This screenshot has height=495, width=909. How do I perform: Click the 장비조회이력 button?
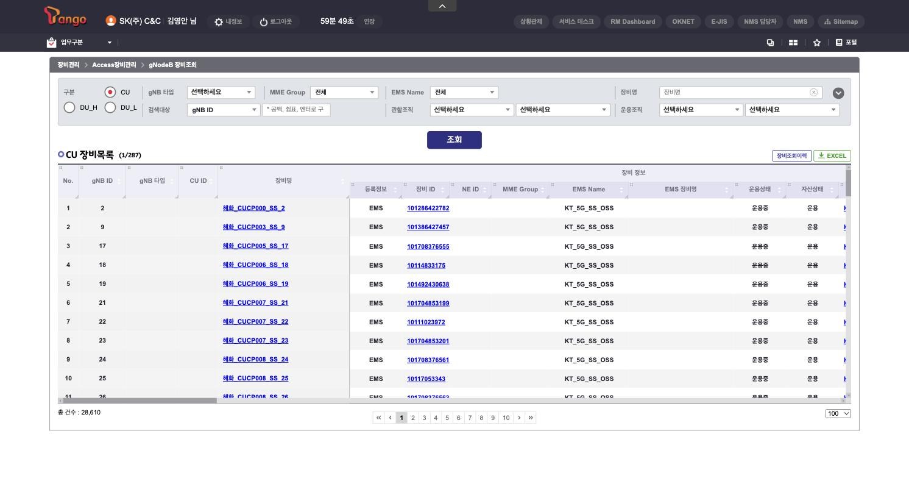click(x=791, y=155)
